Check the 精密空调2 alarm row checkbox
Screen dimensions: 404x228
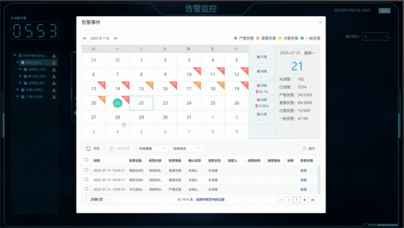(x=86, y=170)
